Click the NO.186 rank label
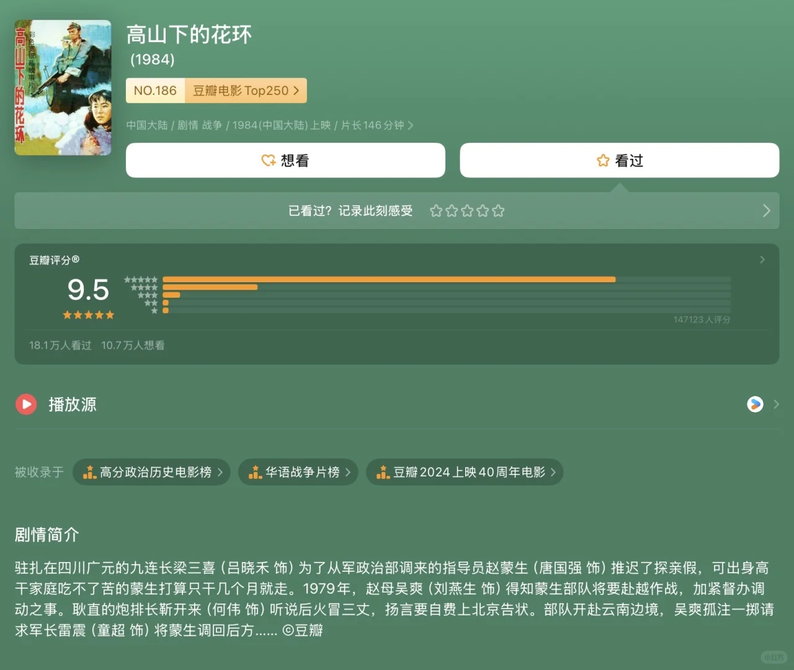The height and width of the screenshot is (670, 794). coord(155,91)
